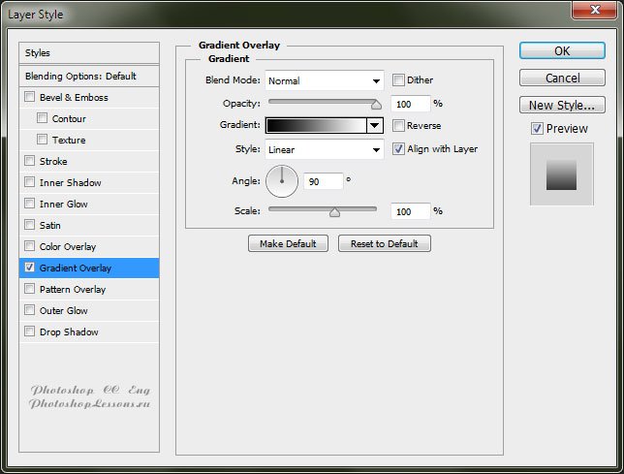Screen dimensions: 624x474
Task: Click the Angle value input field
Action: [324, 181]
